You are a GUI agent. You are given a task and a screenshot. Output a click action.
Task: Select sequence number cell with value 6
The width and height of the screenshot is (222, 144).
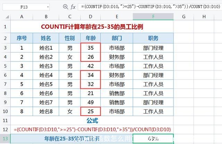pyautogui.click(x=22, y=93)
